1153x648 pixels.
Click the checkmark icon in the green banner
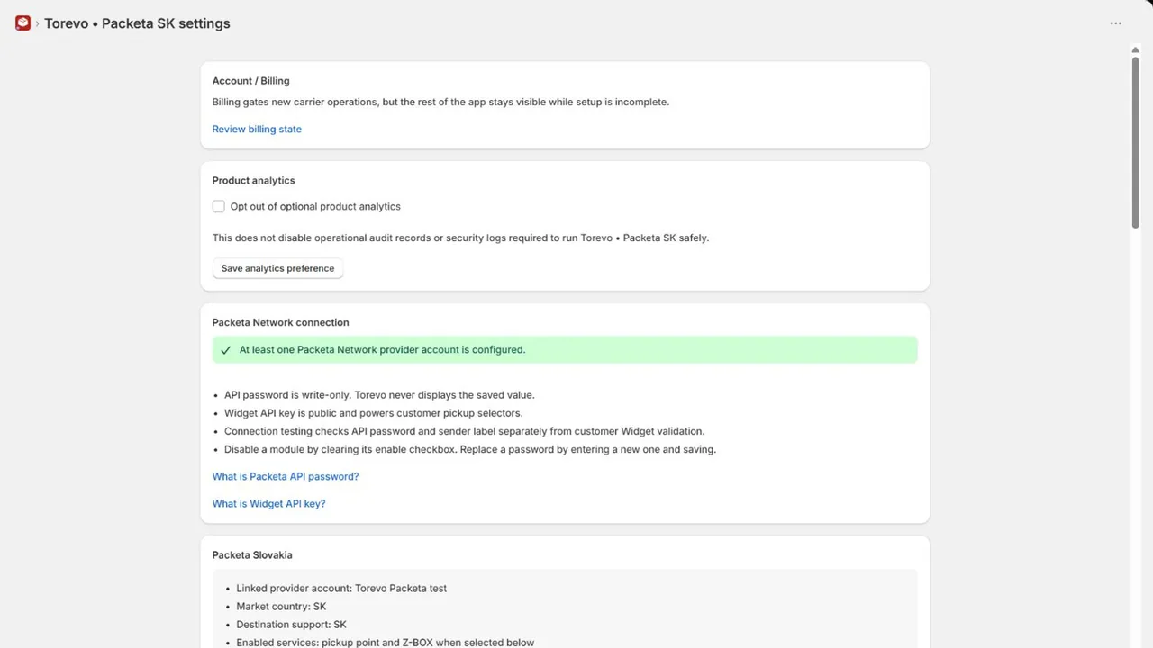click(226, 350)
